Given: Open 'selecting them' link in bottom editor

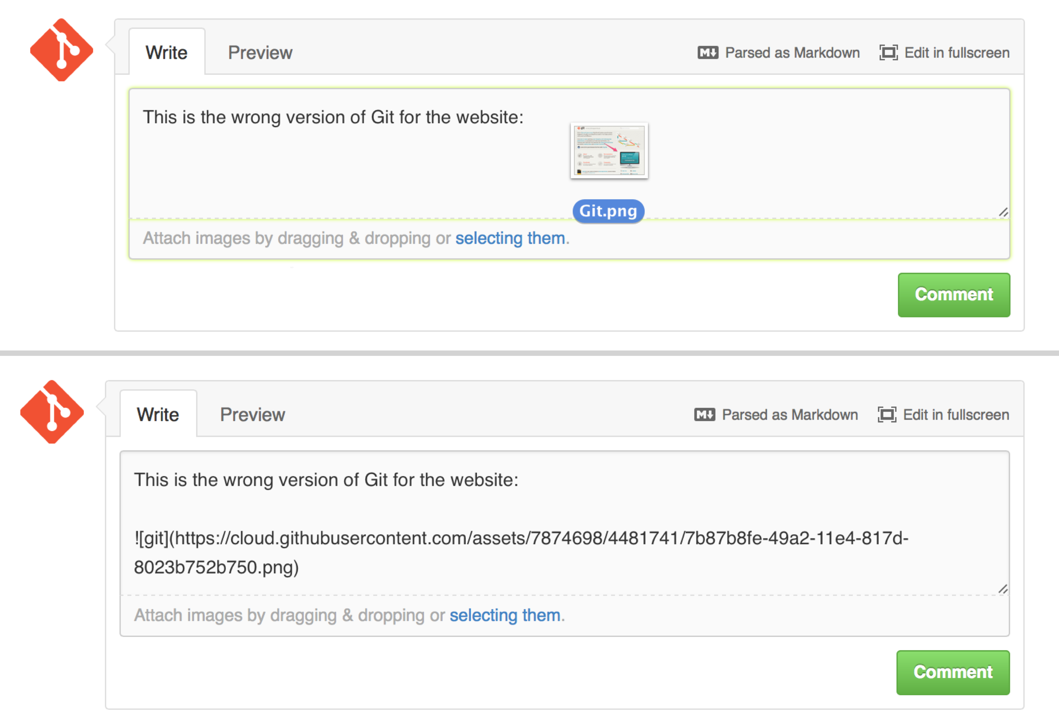Looking at the screenshot, I should (x=504, y=615).
